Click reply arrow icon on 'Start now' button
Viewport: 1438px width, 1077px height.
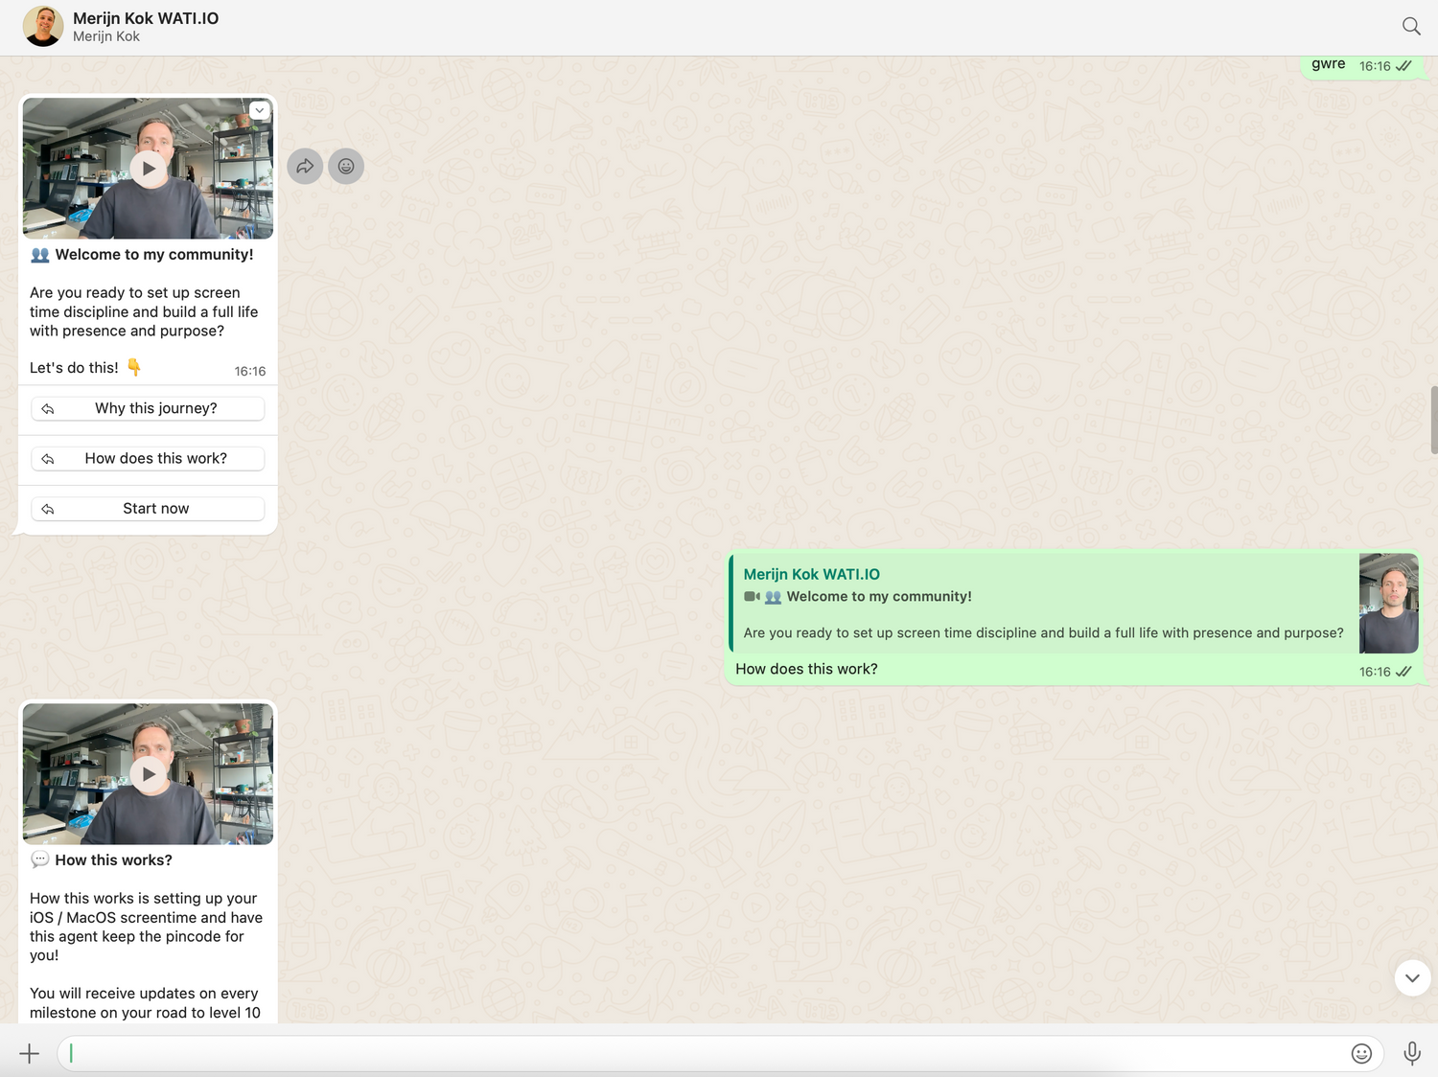point(48,509)
